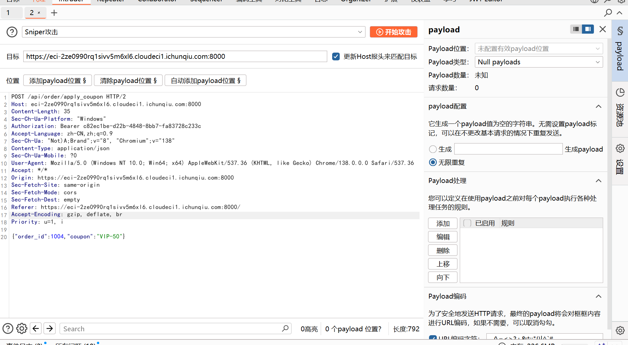Go to previous search match arrow
628x345 pixels.
coord(36,328)
